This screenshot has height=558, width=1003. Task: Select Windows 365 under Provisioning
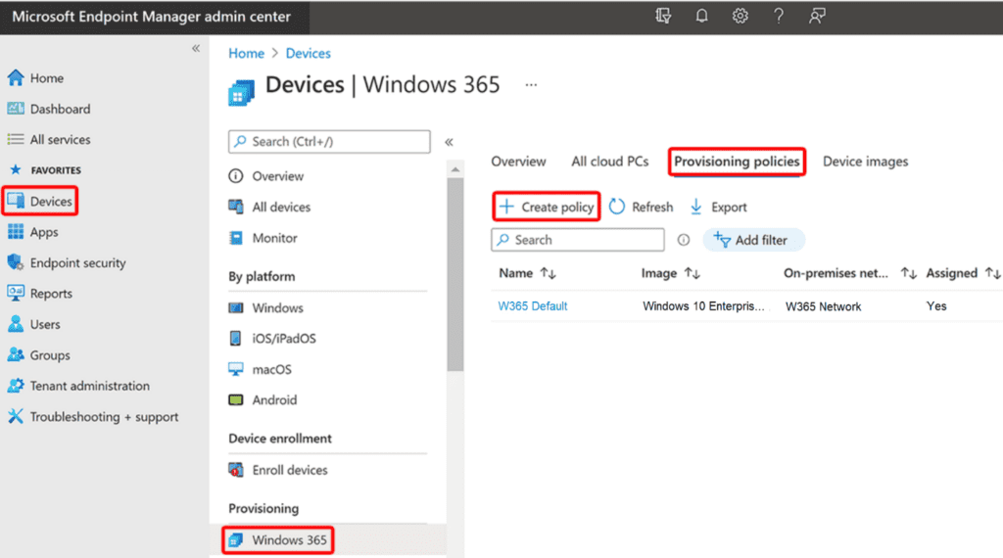point(278,540)
